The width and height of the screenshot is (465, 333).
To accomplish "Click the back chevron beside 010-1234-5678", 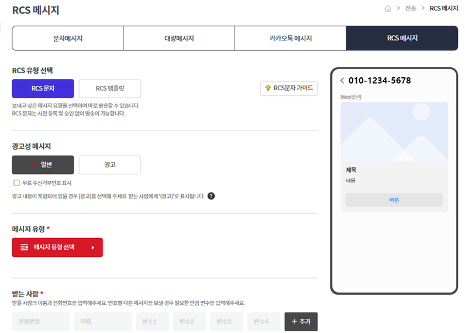I will point(342,80).
